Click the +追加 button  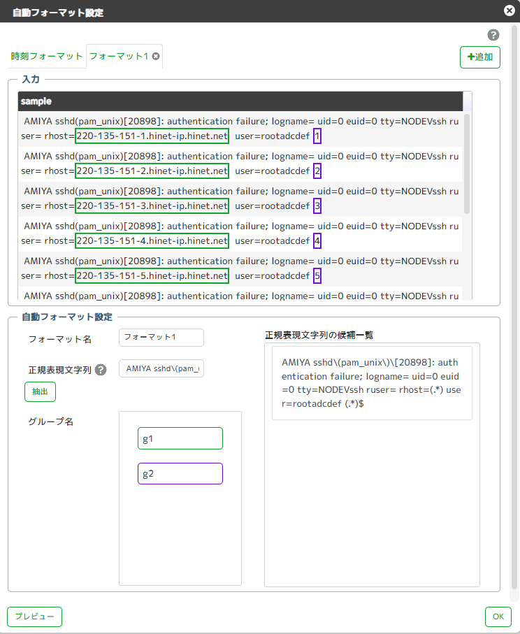480,57
